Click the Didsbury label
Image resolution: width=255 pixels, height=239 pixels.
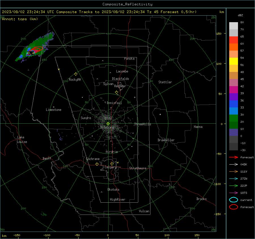[107, 127]
